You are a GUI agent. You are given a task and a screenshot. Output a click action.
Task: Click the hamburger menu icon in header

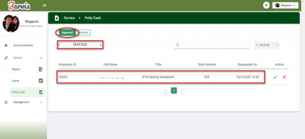(x=45, y=5)
